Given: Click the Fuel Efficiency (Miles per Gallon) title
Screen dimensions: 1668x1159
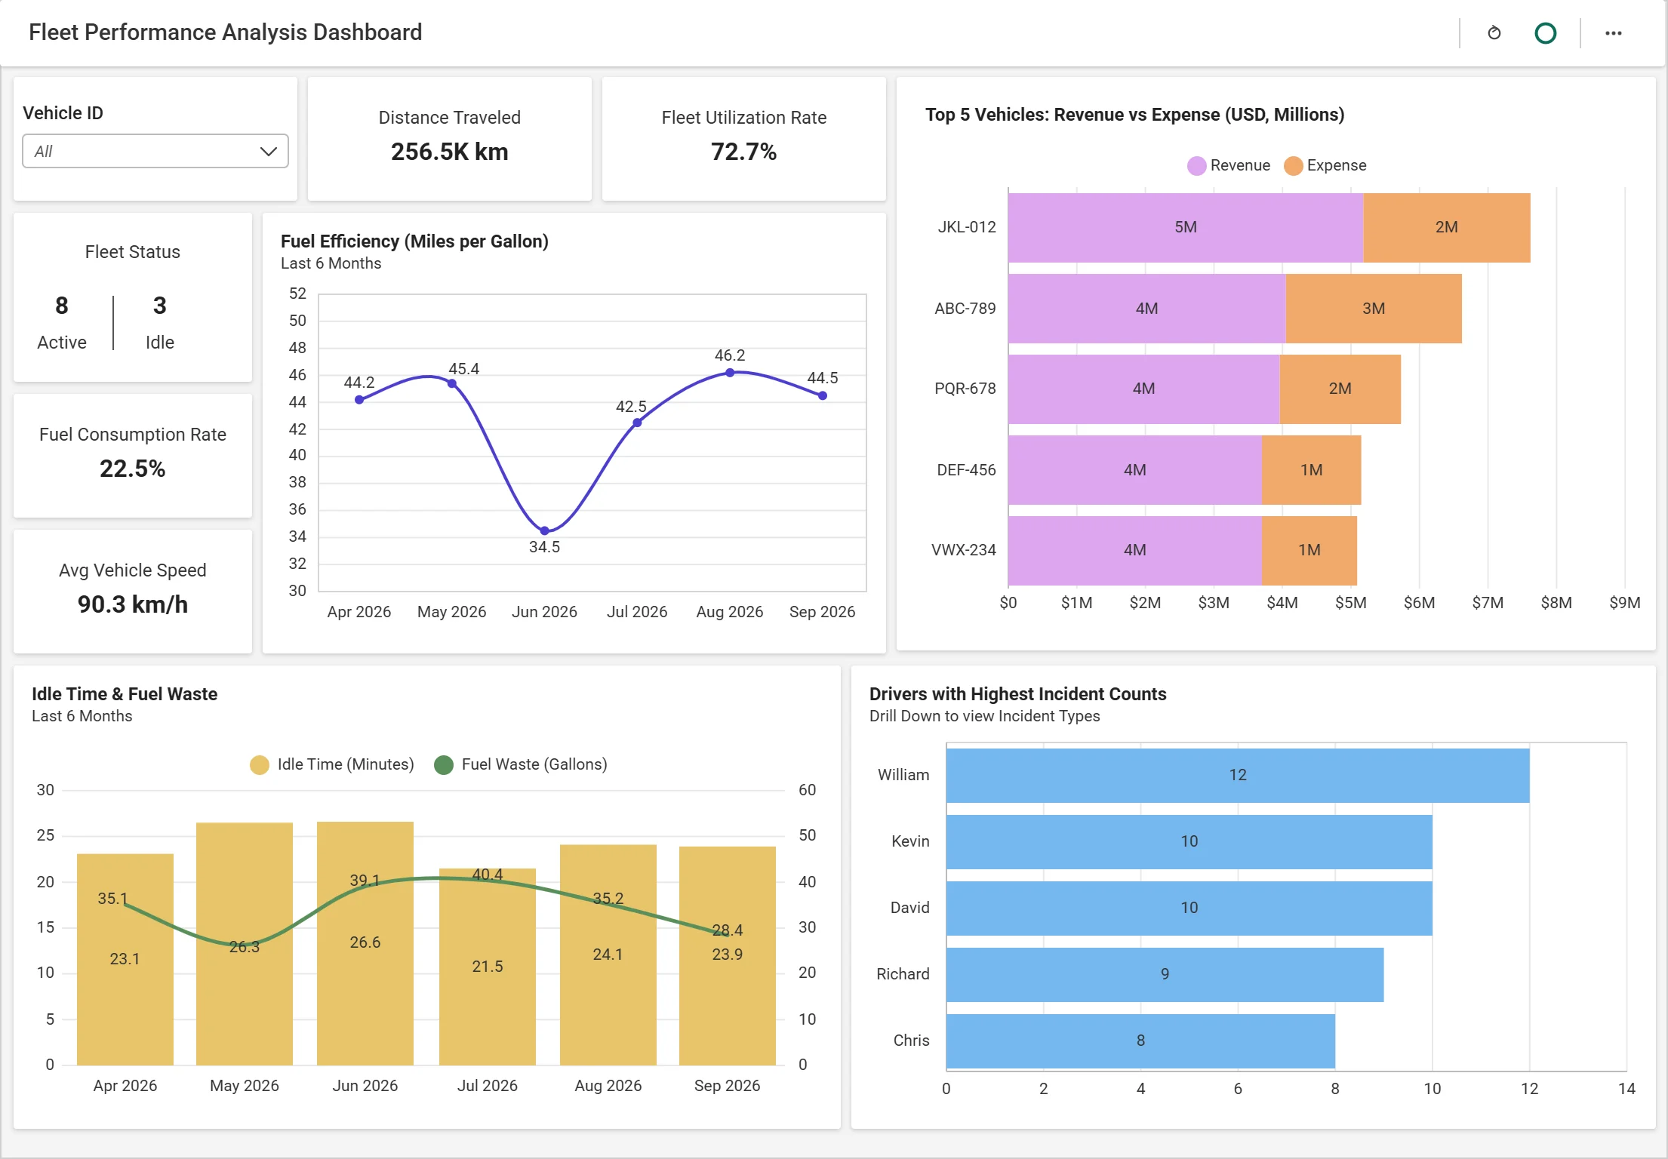Looking at the screenshot, I should click(414, 241).
